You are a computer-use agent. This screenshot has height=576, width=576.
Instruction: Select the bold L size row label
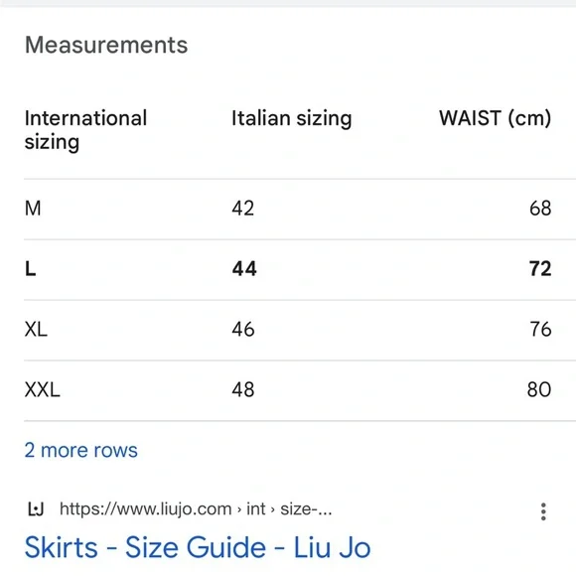click(30, 268)
